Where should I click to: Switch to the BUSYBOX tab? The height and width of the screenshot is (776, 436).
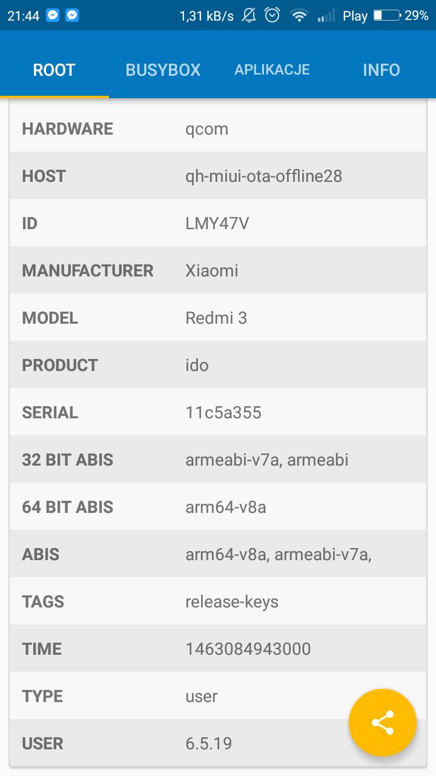(163, 70)
